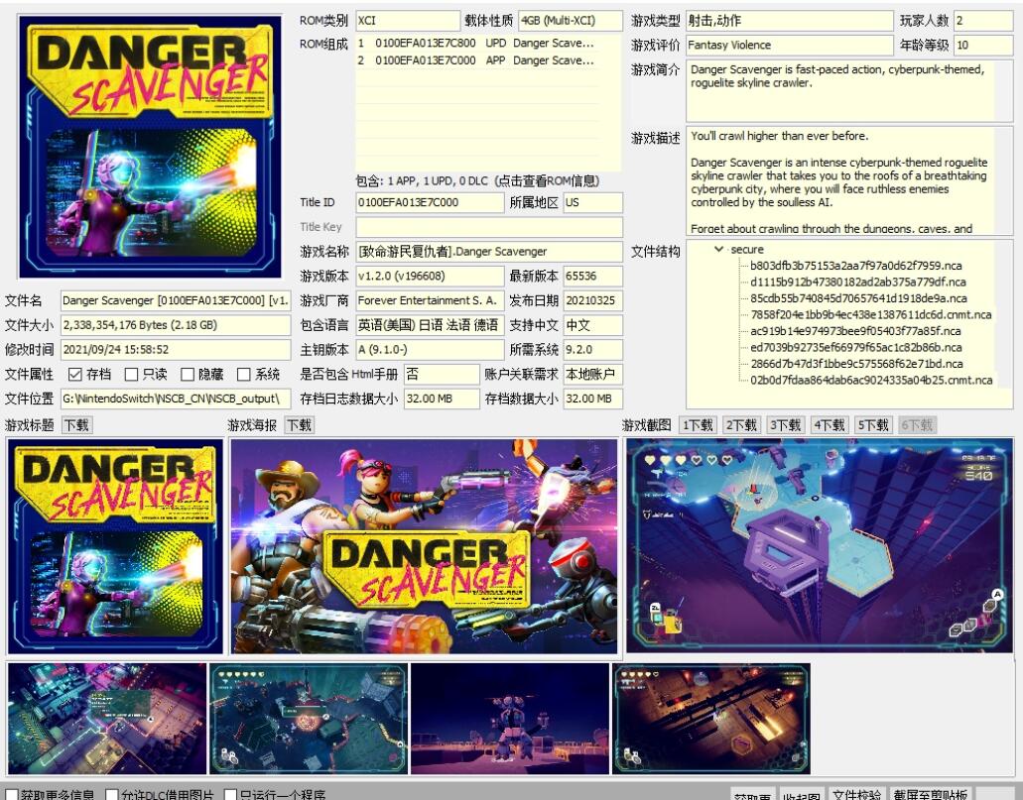Select file b803dfb3b75153a2aa7f97a0d62f7959.nca
The image size is (1023, 800).
click(855, 266)
